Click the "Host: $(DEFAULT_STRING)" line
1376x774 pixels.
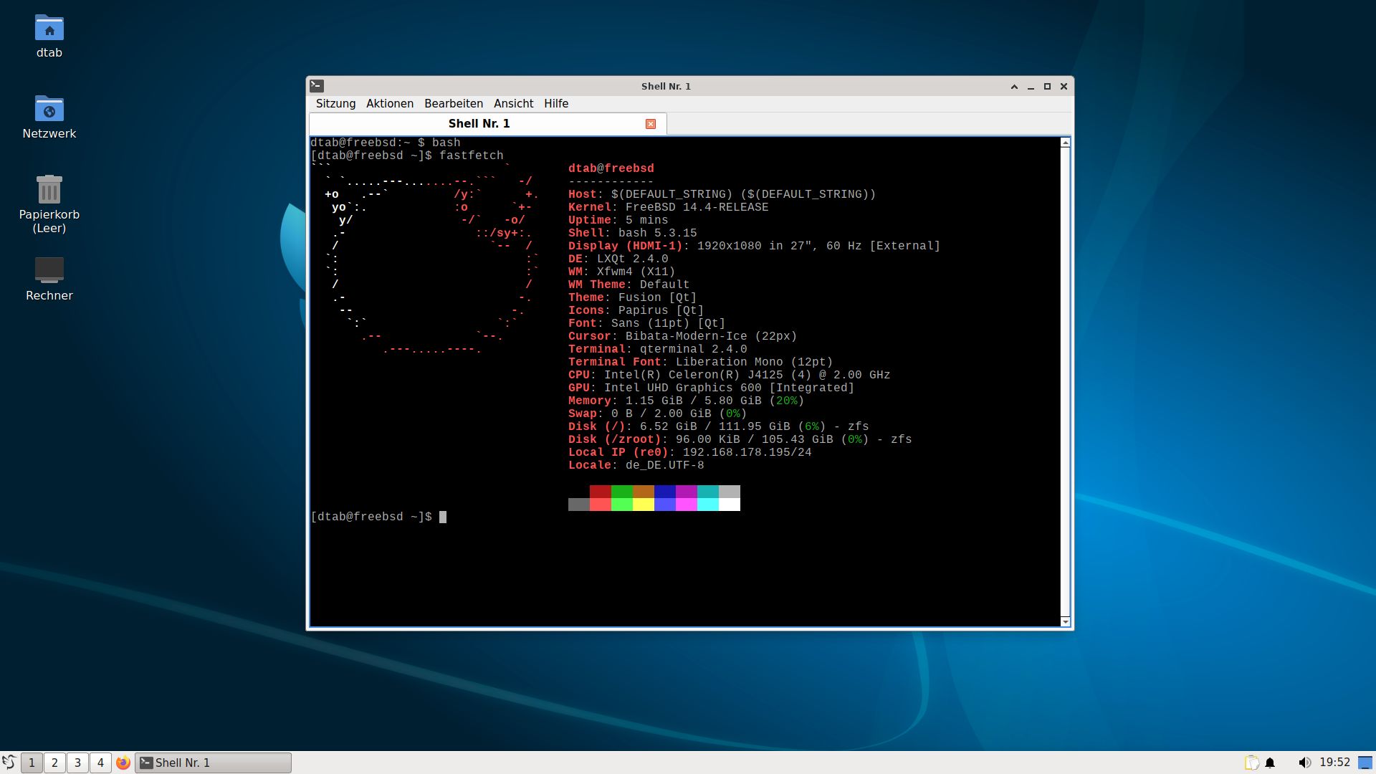pos(722,194)
